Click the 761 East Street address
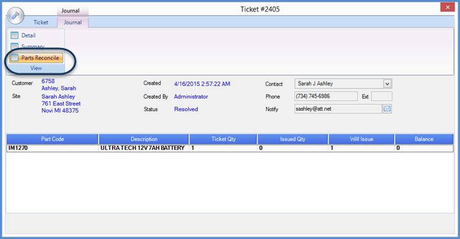This screenshot has width=460, height=239. pos(61,103)
